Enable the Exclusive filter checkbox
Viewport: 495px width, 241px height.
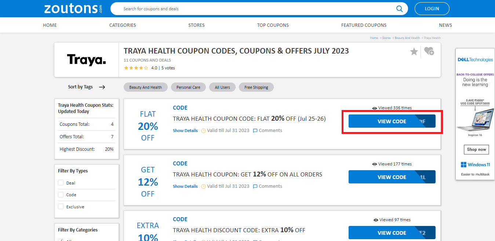click(61, 206)
